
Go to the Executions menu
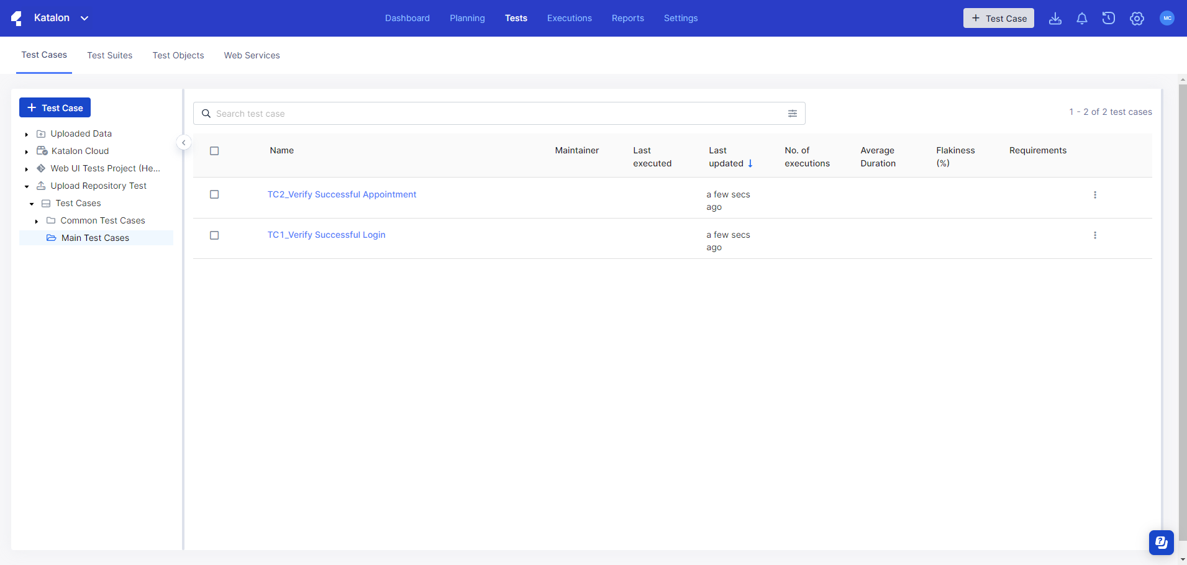pos(569,18)
